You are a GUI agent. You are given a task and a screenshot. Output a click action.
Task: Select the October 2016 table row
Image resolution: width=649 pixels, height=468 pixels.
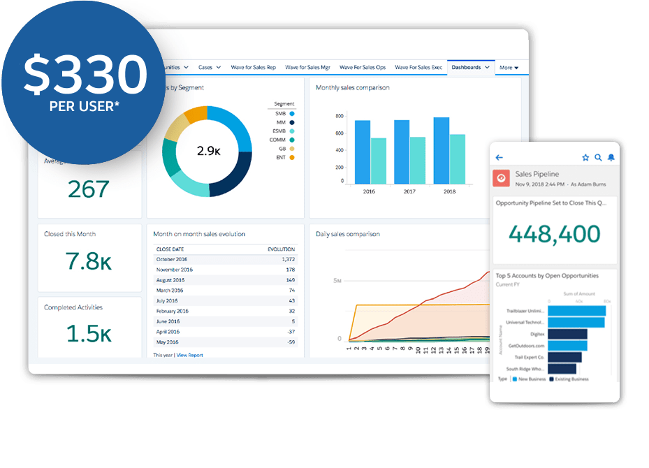click(x=224, y=259)
